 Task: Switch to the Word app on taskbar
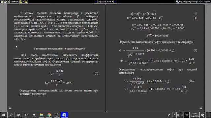[64, 115]
